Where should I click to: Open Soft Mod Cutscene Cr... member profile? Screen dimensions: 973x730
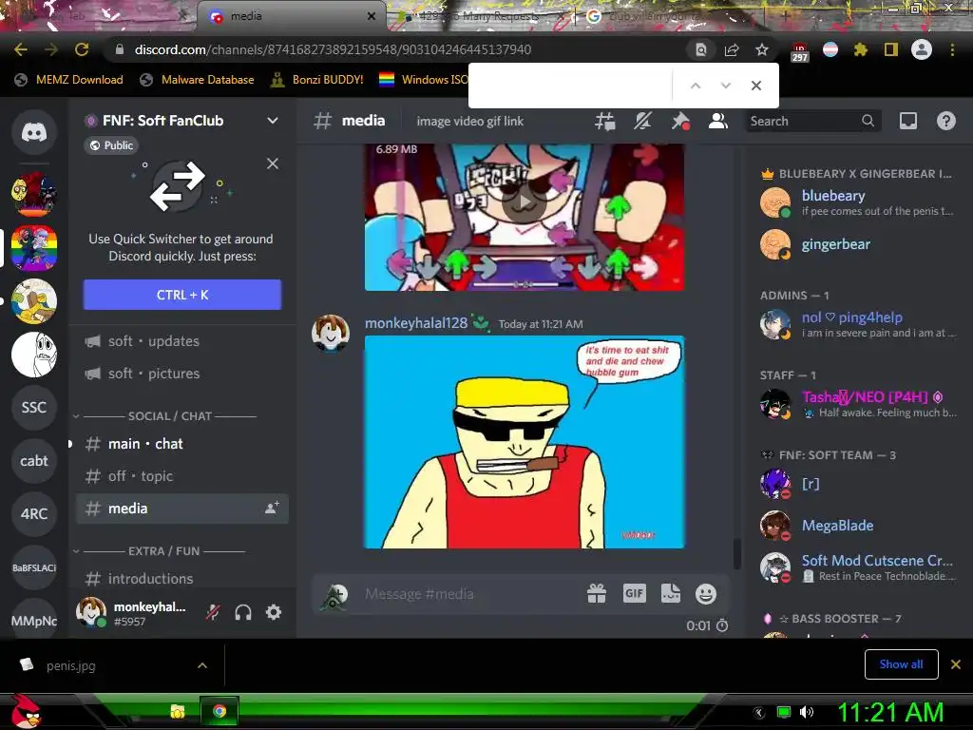tap(858, 567)
